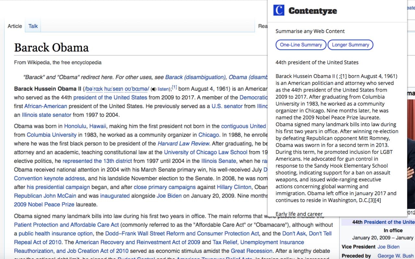Click the 'Honolulu, Hawaii' link
The image size is (415, 259).
click(85, 126)
